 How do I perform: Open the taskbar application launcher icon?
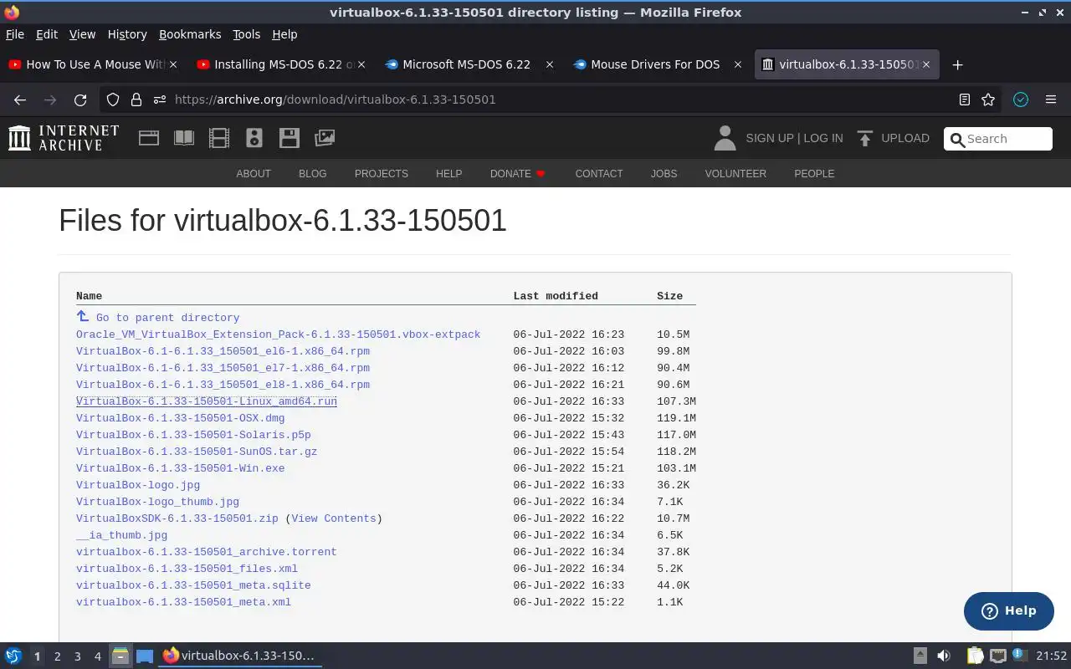pyautogui.click(x=13, y=656)
